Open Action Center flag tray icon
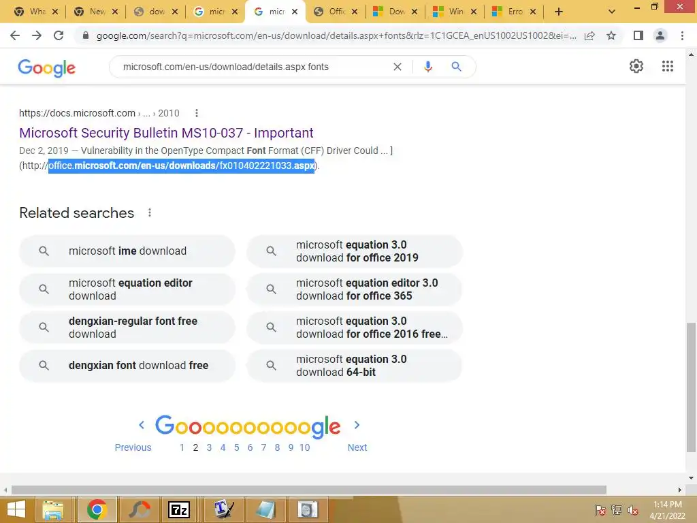 tap(600, 510)
